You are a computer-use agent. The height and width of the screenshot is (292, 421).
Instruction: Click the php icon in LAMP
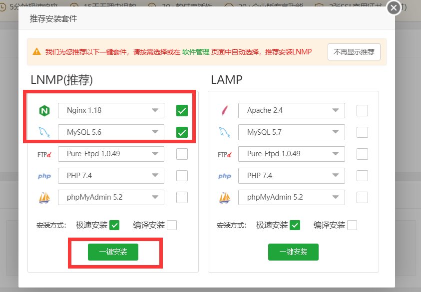click(225, 176)
